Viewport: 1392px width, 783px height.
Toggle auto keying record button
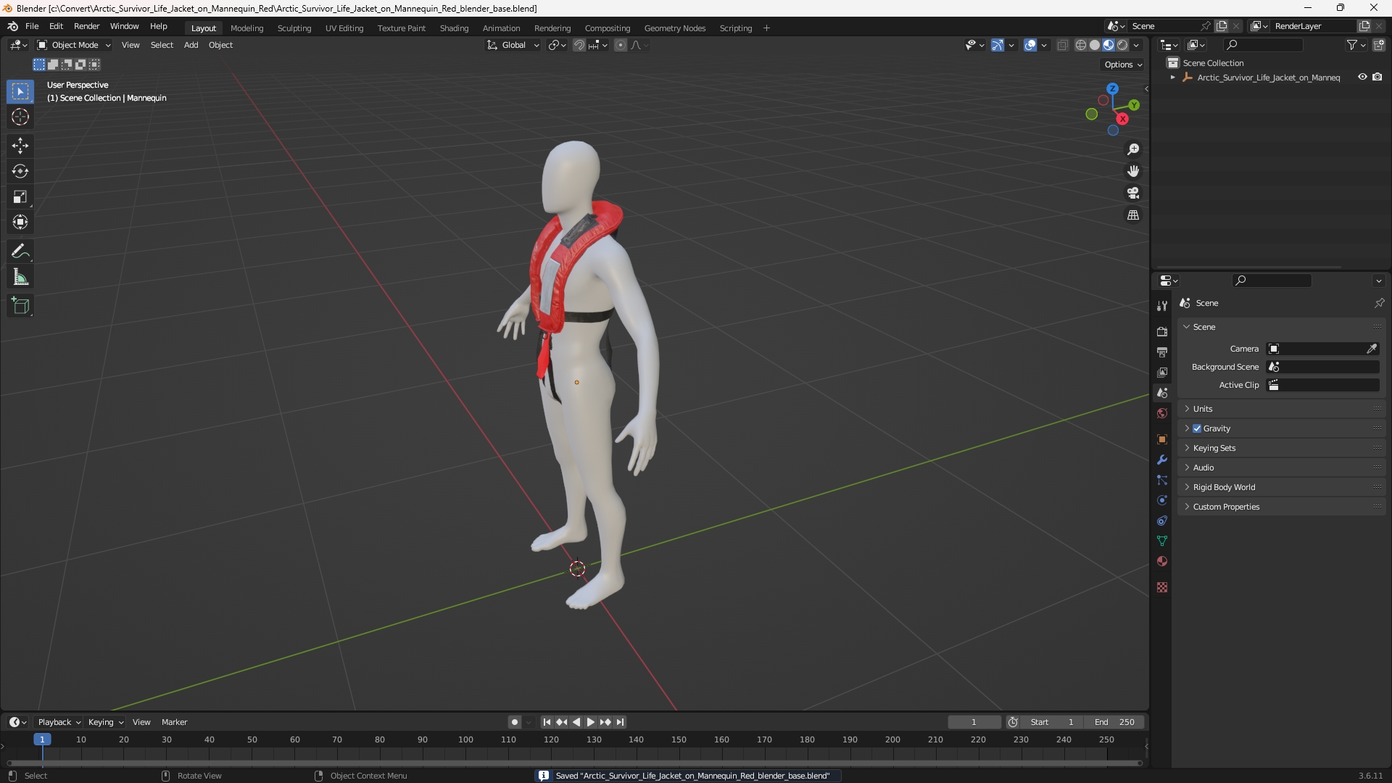coord(514,722)
